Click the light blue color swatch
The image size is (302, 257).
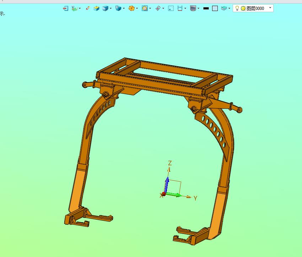pos(215,9)
